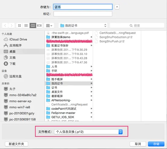
Task: Expand arrow of GETUI_IOS_SDK folder
Action: (91, 117)
